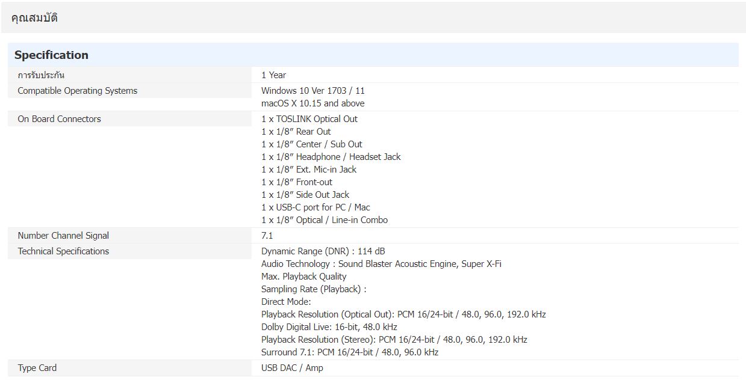746x383 pixels.
Task: Select the On Board Connectors label
Action: [59, 119]
